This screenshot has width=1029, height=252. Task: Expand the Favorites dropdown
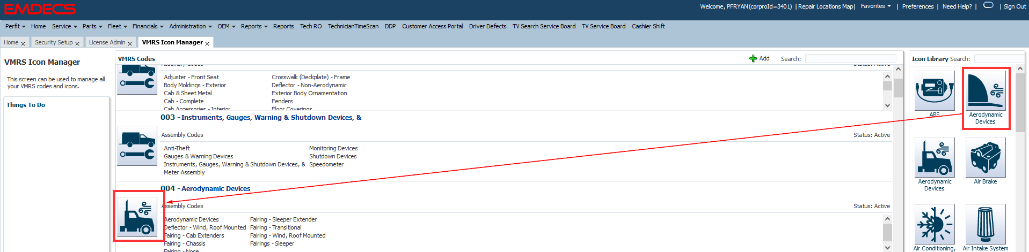(876, 6)
